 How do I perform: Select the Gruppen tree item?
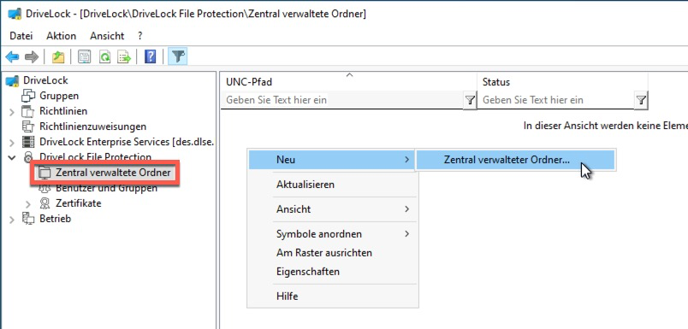[59, 96]
